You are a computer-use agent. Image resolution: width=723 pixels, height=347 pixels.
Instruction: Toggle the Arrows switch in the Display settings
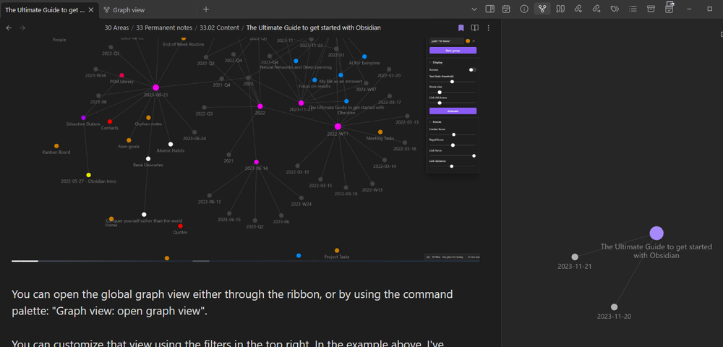[472, 69]
